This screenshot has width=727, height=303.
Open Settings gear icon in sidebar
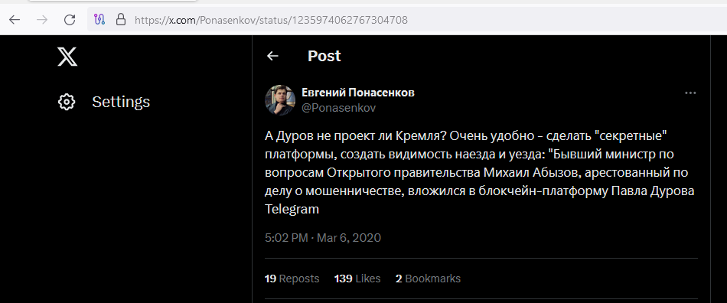pyautogui.click(x=67, y=102)
